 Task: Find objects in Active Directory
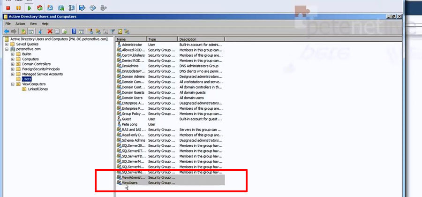tap(120, 31)
